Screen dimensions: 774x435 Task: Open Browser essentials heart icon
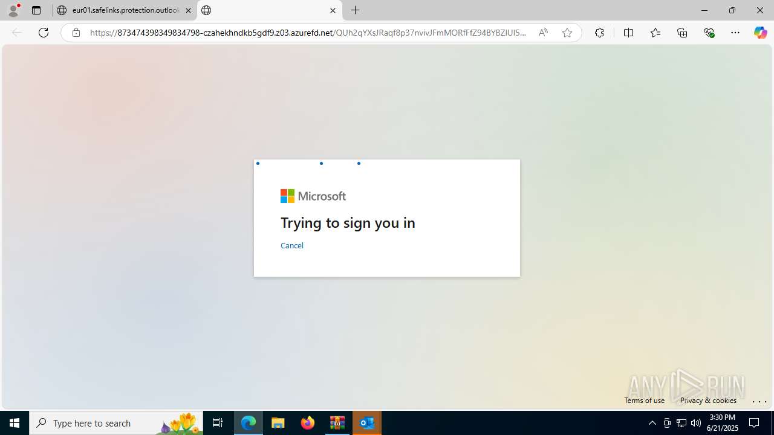[709, 33]
